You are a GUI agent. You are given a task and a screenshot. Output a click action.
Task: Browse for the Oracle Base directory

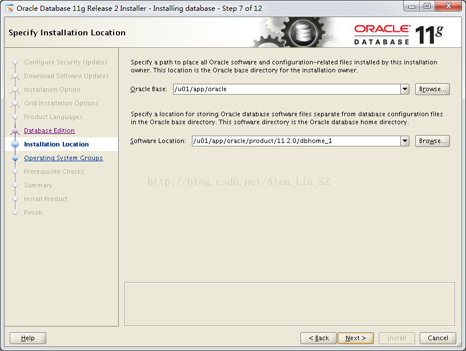pyautogui.click(x=432, y=89)
